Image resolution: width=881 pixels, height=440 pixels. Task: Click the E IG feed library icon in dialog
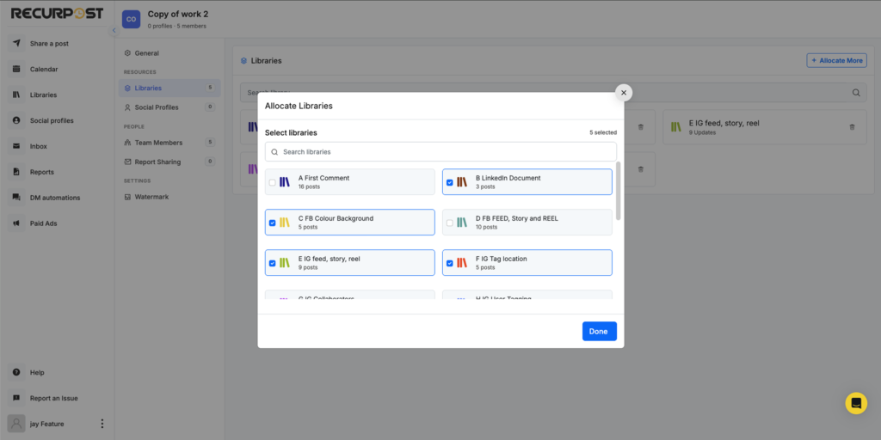point(285,263)
